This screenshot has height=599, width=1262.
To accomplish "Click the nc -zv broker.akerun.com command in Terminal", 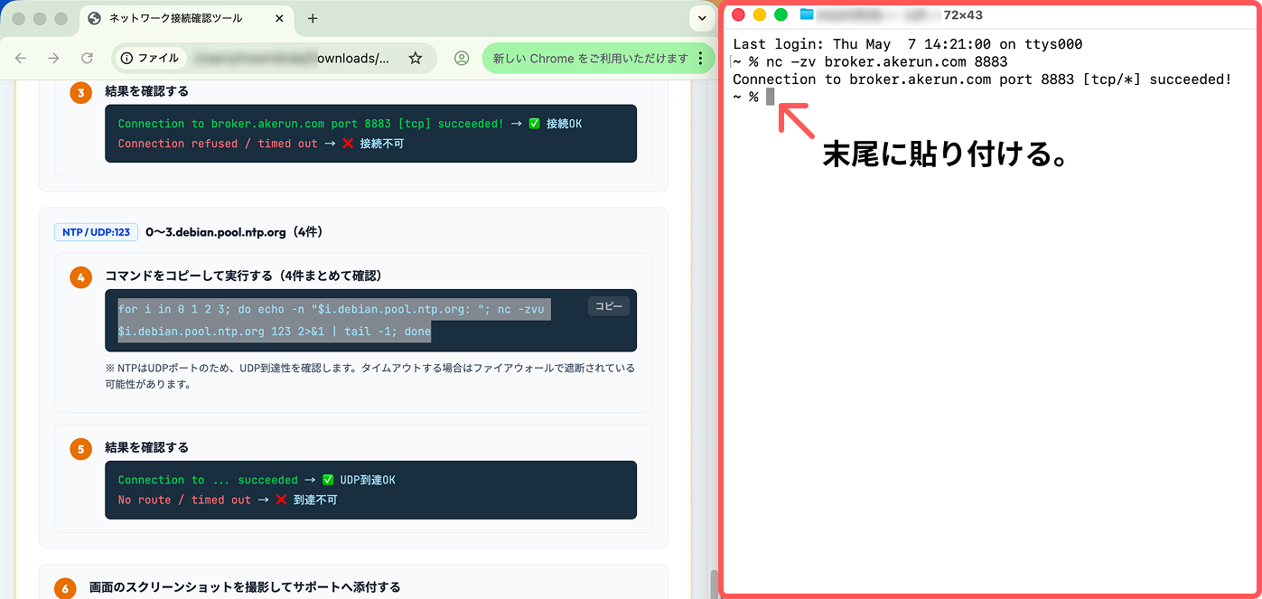I will 886,61.
